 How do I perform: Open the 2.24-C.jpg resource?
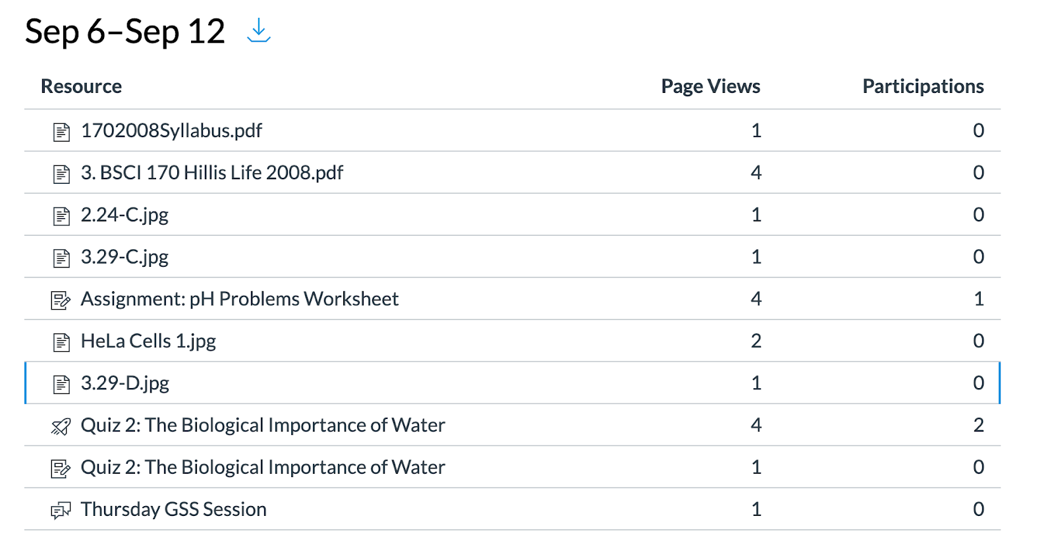[x=125, y=215]
